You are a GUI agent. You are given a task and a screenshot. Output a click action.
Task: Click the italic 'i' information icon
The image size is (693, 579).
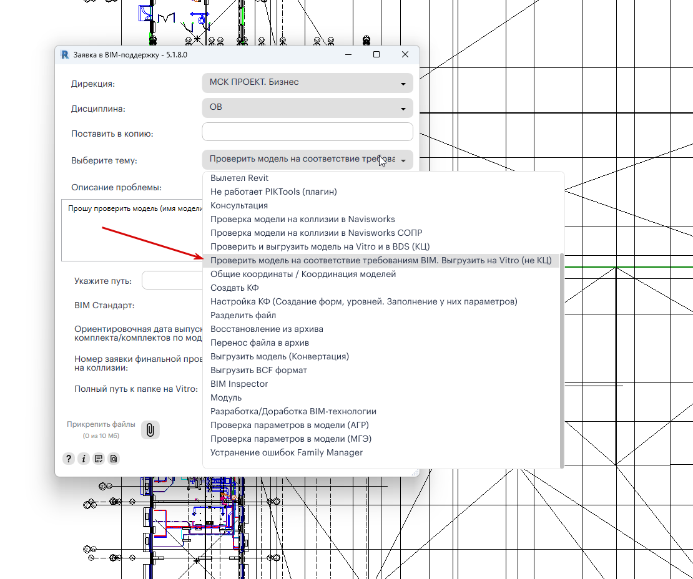coord(84,459)
